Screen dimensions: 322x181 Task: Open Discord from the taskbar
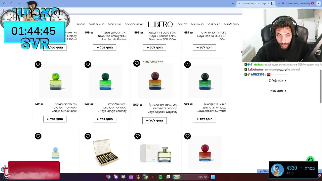click(x=116, y=177)
